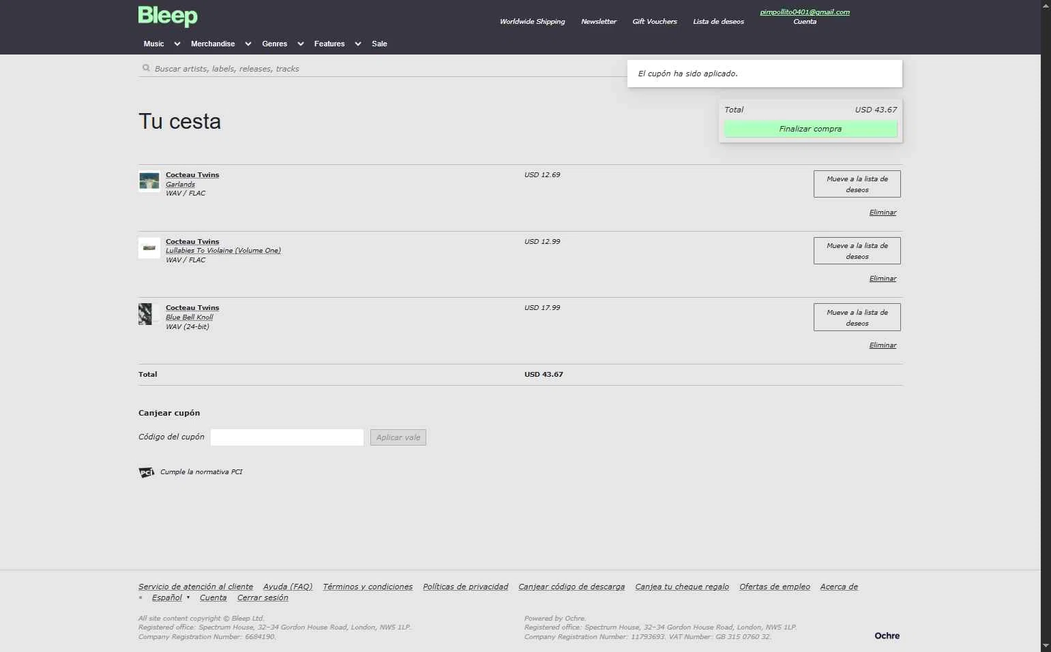
Task: Click the coupon applied notification
Action: click(x=765, y=74)
